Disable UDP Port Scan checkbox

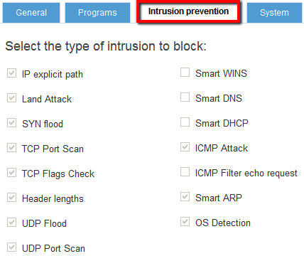point(11,247)
